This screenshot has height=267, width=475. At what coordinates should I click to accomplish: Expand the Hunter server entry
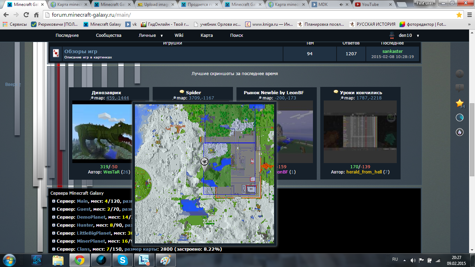(54, 225)
